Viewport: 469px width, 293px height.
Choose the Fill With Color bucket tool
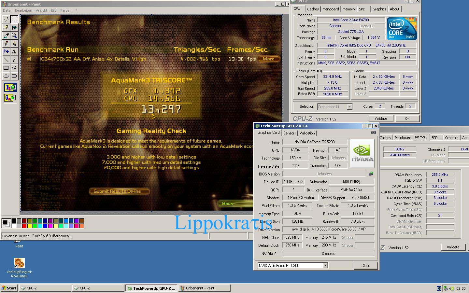14,27
